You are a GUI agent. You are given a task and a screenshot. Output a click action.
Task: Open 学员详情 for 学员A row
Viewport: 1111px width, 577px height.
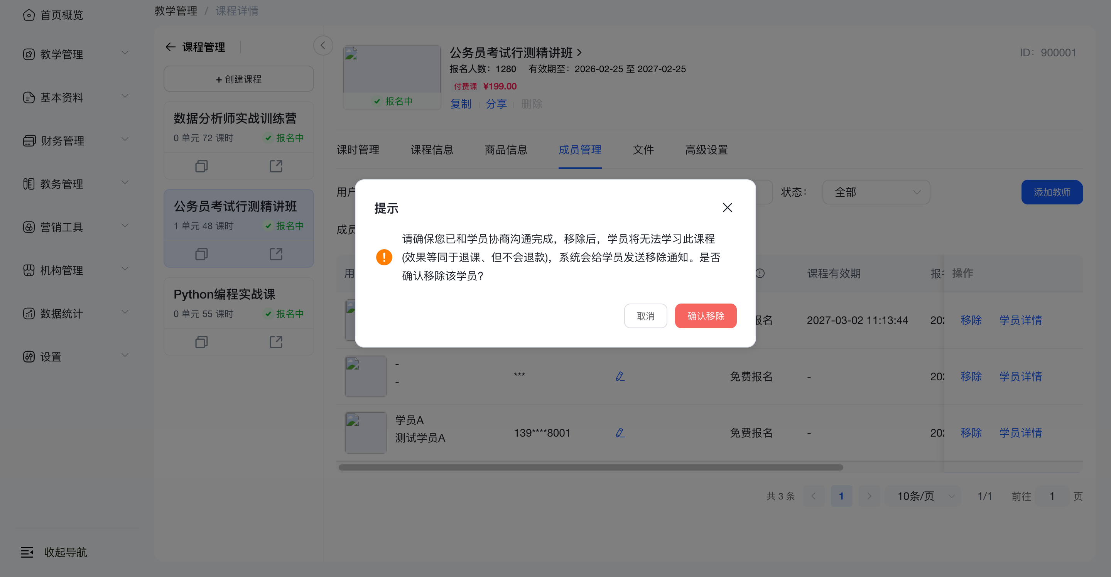pyautogui.click(x=1020, y=432)
